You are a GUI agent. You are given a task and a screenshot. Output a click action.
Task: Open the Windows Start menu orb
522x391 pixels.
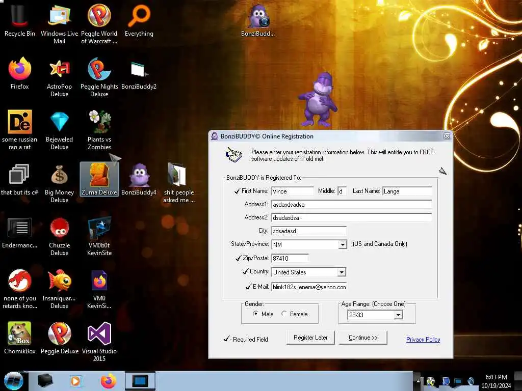(x=14, y=381)
